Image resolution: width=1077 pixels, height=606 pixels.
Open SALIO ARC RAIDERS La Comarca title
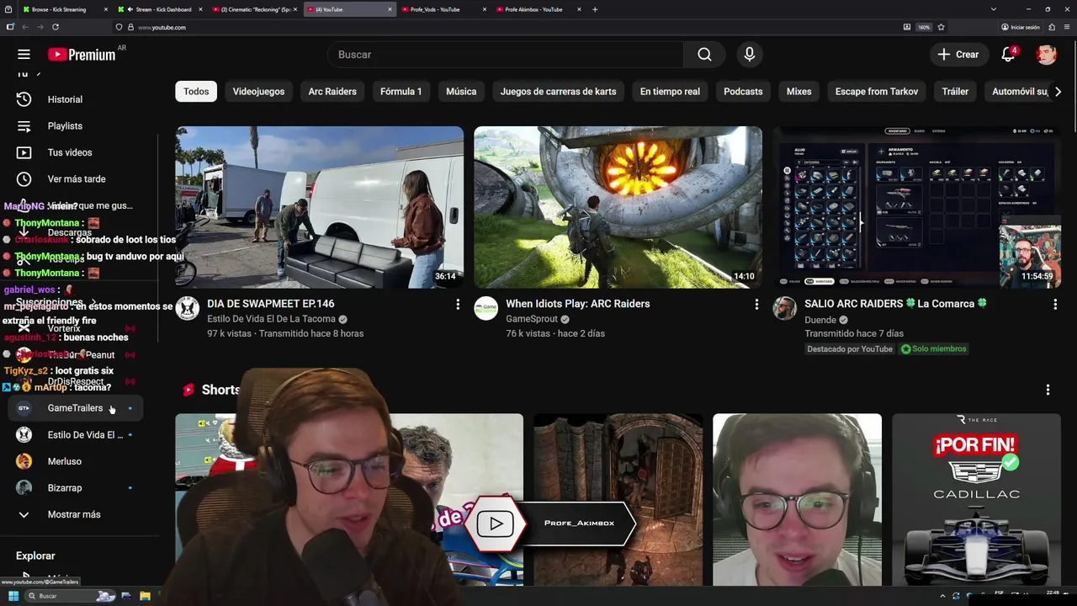pos(895,304)
